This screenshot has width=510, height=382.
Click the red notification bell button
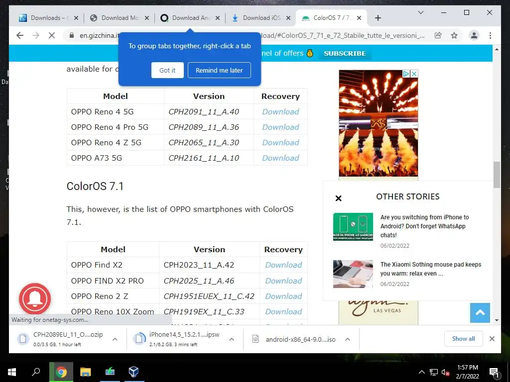[35, 299]
